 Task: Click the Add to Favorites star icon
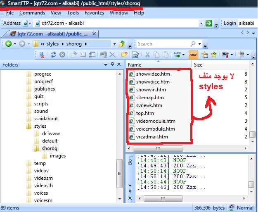(213, 54)
